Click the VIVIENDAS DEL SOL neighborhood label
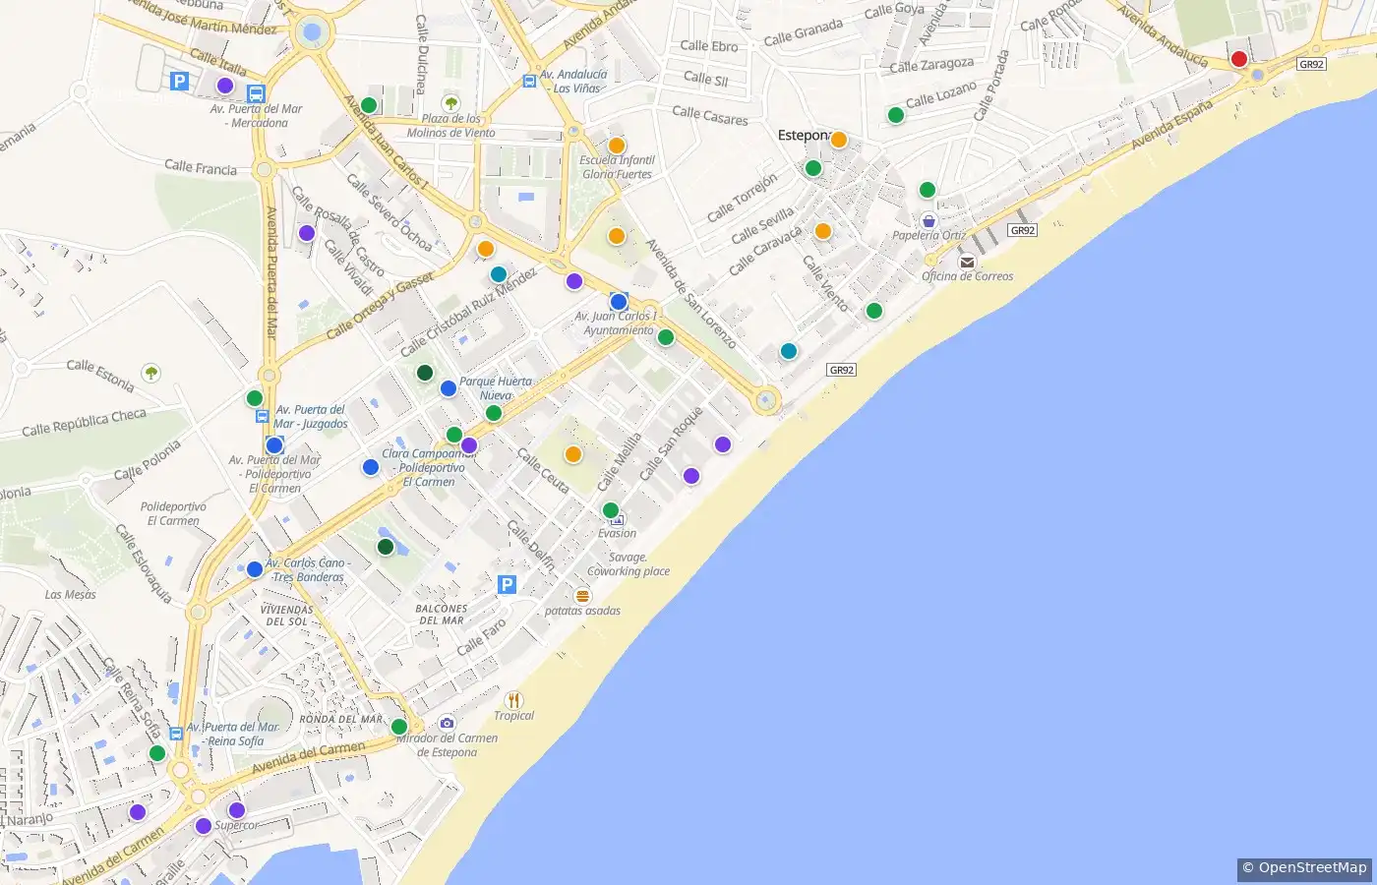This screenshot has height=885, width=1377. (286, 616)
